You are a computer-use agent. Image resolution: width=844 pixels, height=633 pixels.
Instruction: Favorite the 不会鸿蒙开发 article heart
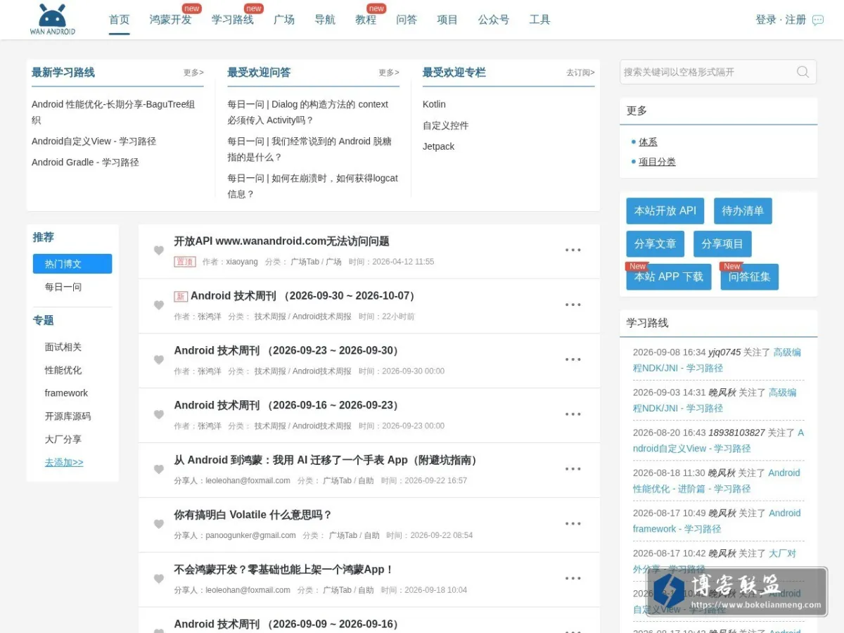159,579
